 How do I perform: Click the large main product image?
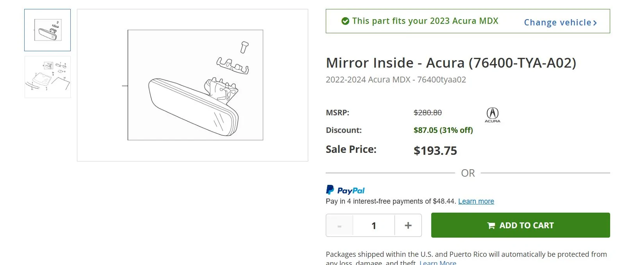[193, 85]
